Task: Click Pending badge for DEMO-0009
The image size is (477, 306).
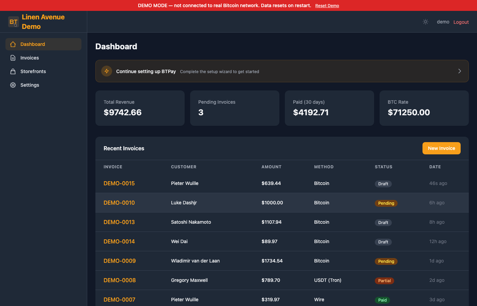Action: (x=386, y=261)
